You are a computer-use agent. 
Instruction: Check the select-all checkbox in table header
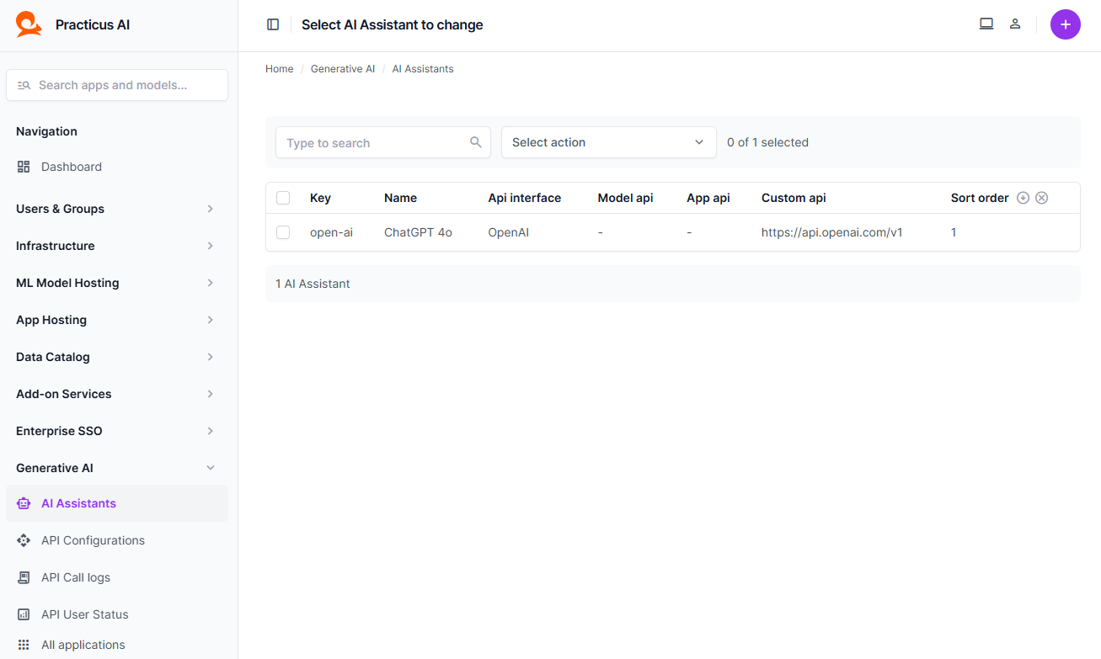(x=283, y=198)
